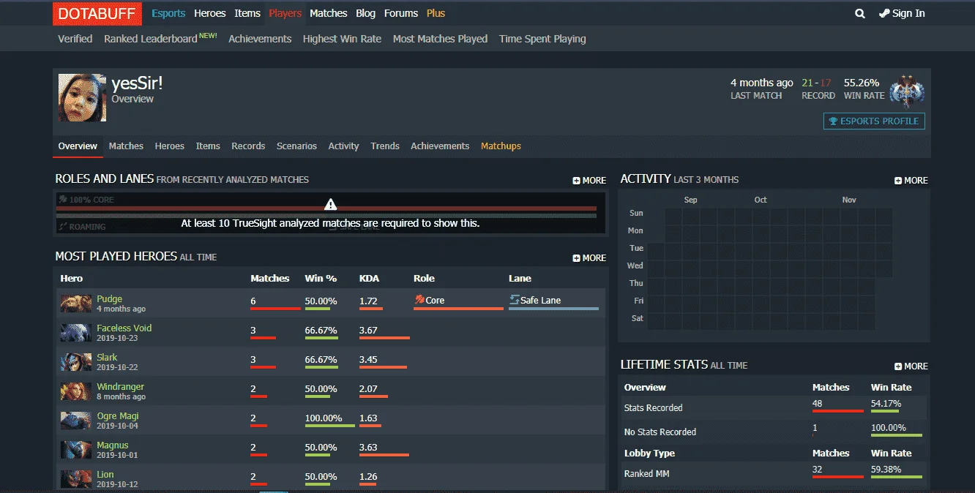Image resolution: width=975 pixels, height=493 pixels.
Task: Click the Faceless Void name link
Action: point(124,328)
